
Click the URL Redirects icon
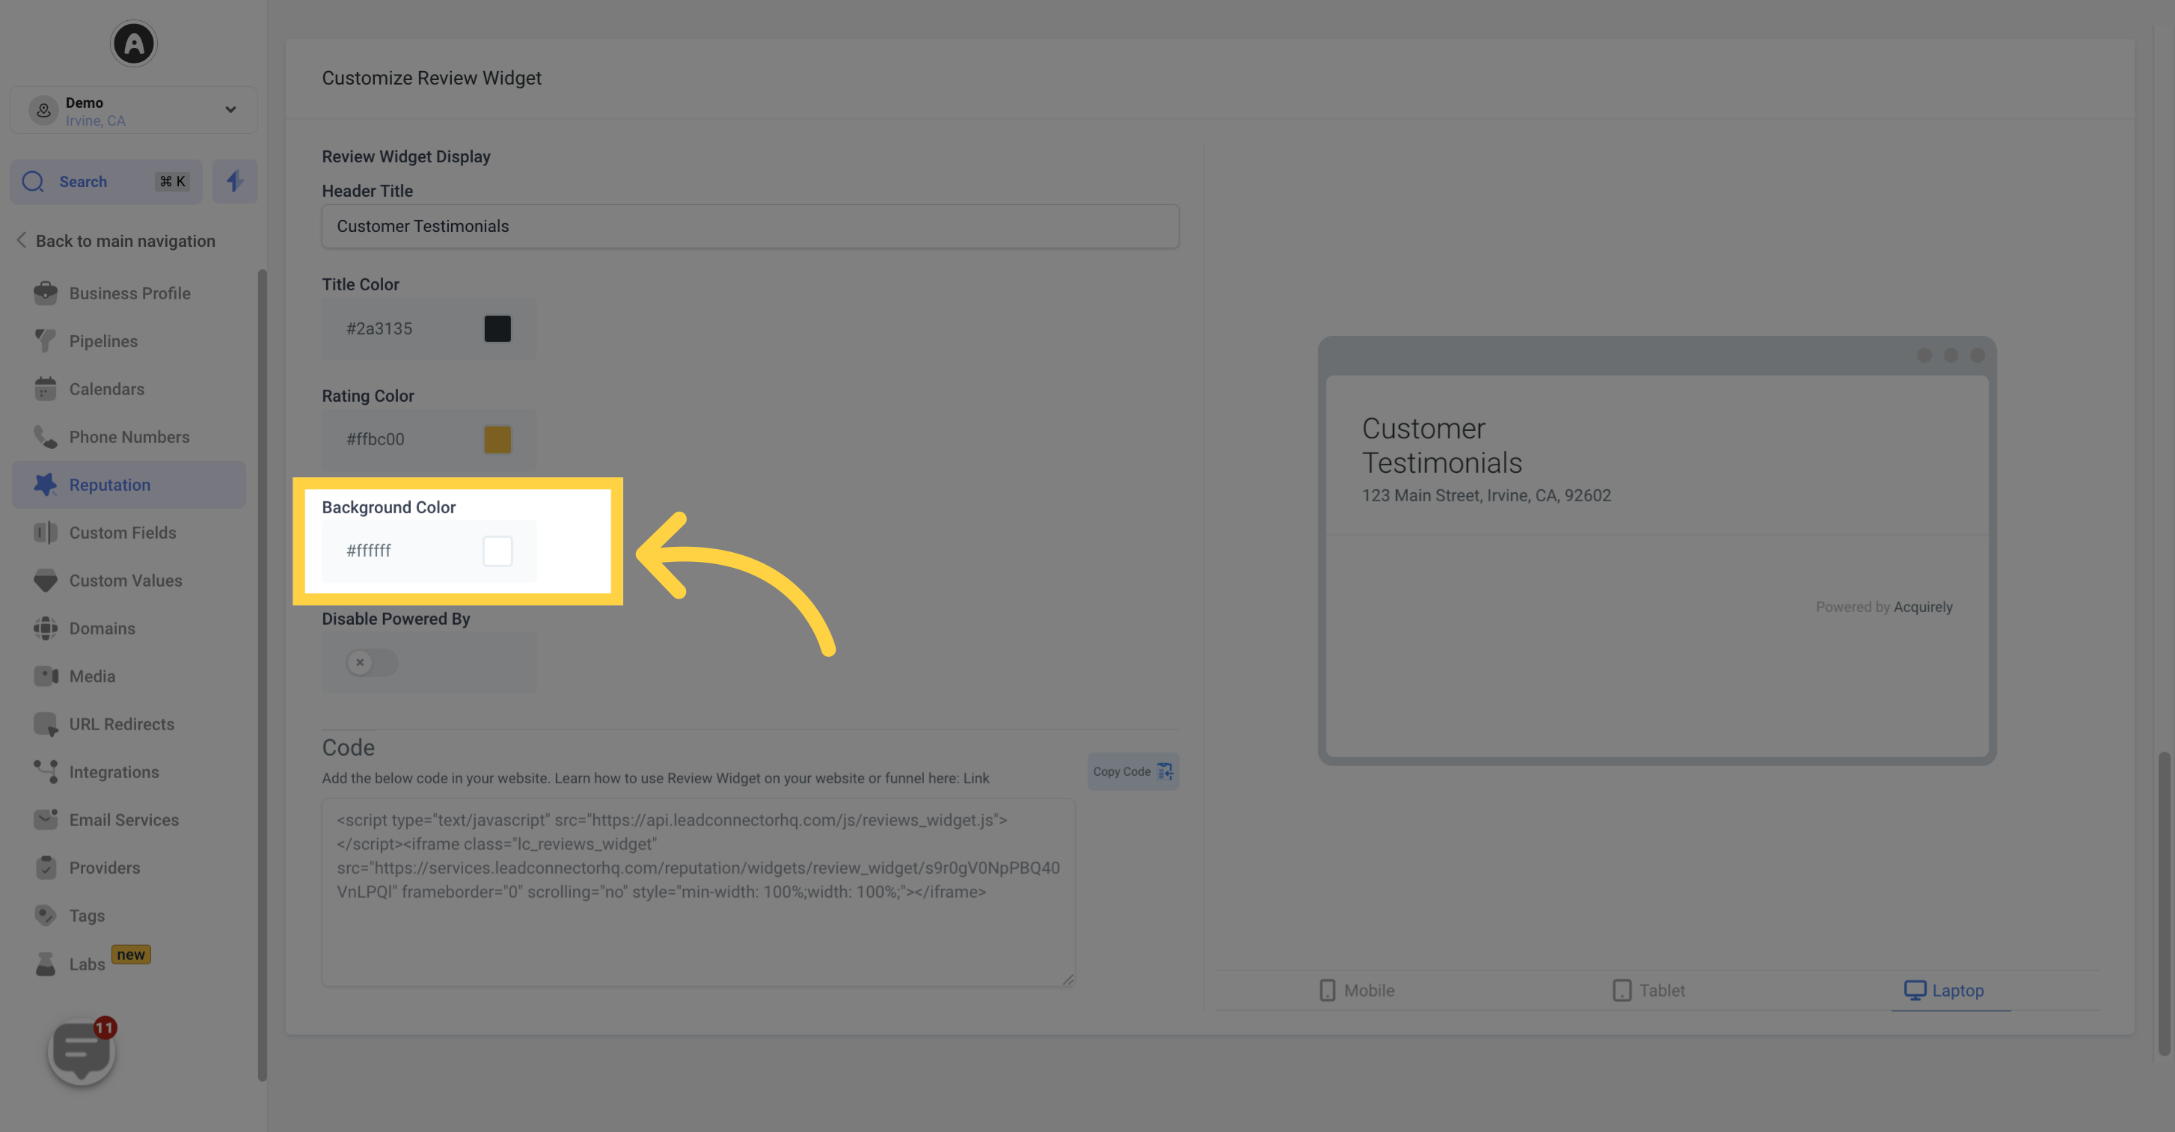tap(46, 724)
